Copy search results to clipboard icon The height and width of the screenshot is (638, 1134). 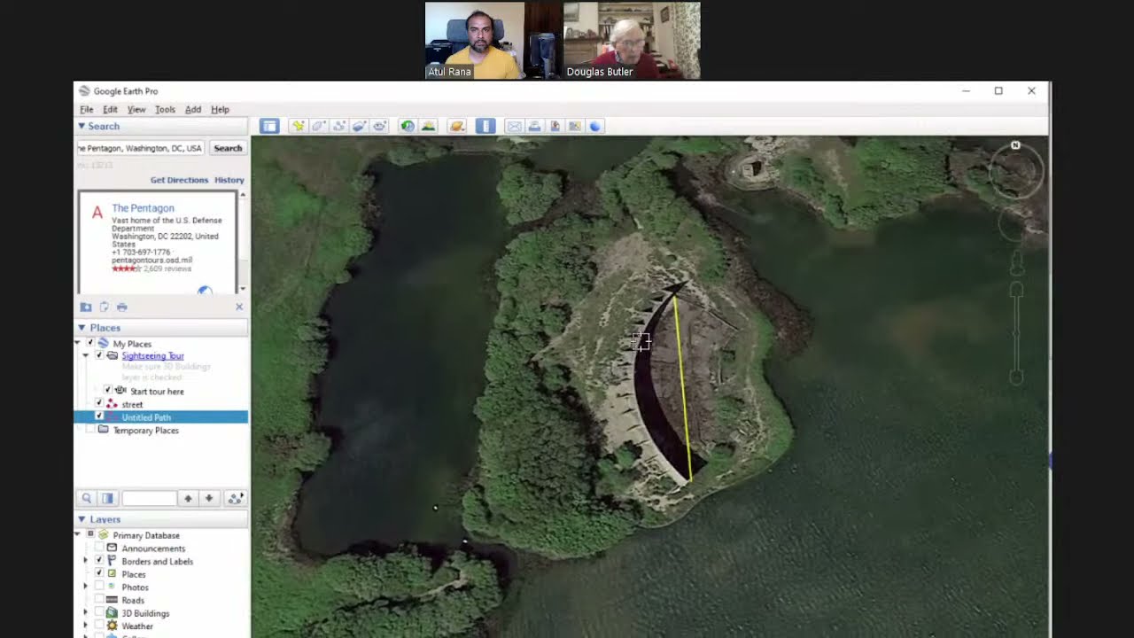104,307
